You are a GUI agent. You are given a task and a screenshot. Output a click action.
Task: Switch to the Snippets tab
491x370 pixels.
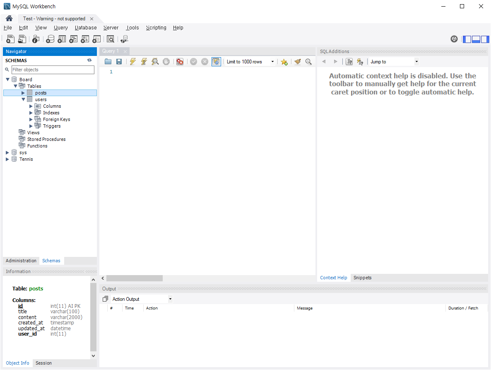pyautogui.click(x=362, y=278)
